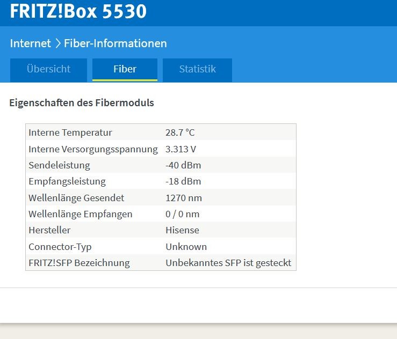Click the Eigenschaften des Fibermoduls heading
397x339 pixels.
click(82, 102)
